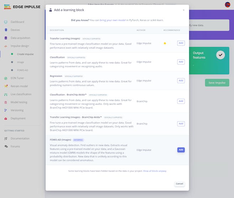Screen dimensions: 234x198
Task: Navigate to Model testing
Action: point(19,102)
